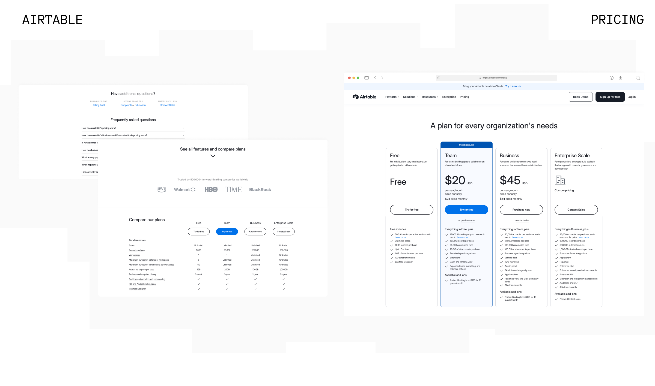Click the "Most popular" banner on the Team card
Viewport: 655px width, 386px height.
pyautogui.click(x=466, y=145)
